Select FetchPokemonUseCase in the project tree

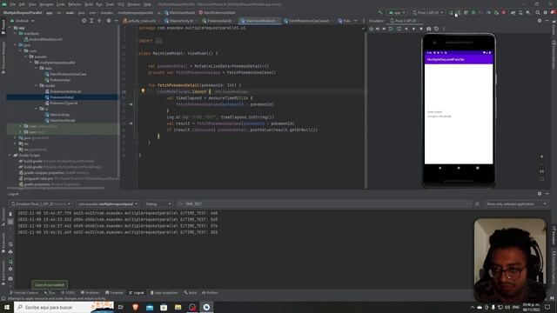pyautogui.click(x=68, y=74)
